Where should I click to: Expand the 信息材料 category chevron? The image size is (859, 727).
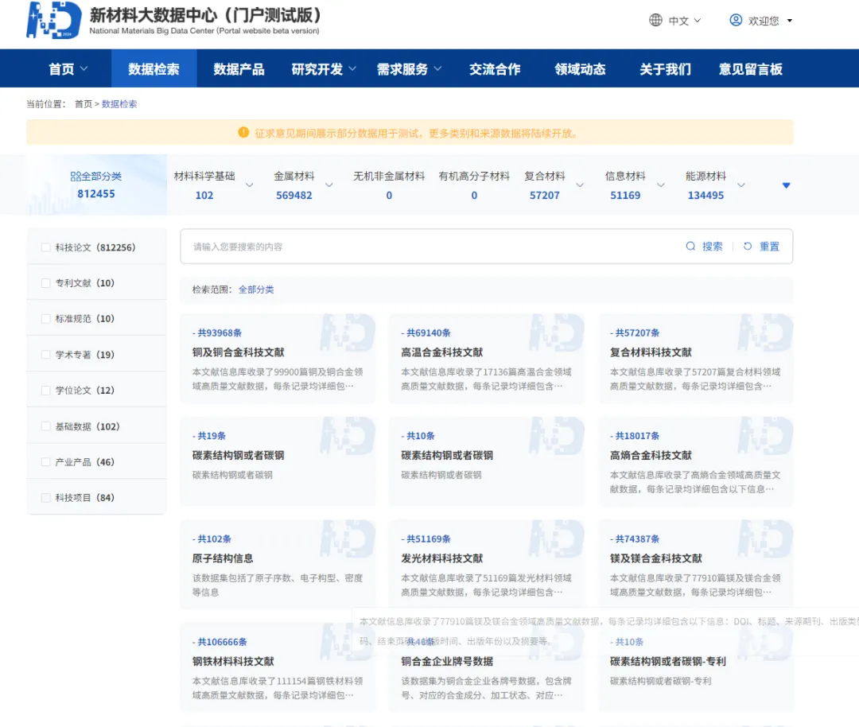(x=661, y=185)
